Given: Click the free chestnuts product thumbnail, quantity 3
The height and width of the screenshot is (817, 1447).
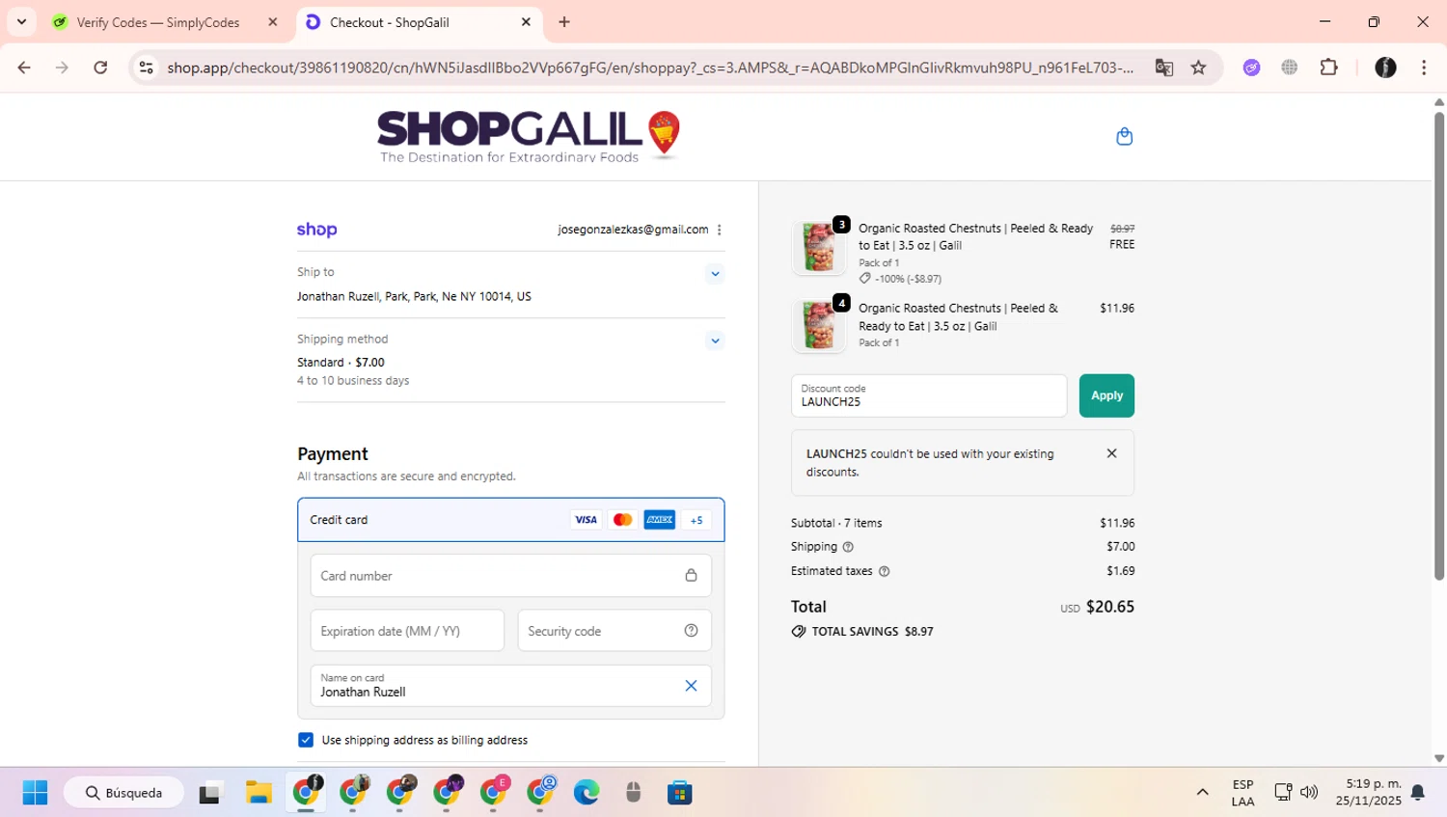Looking at the screenshot, I should [818, 247].
